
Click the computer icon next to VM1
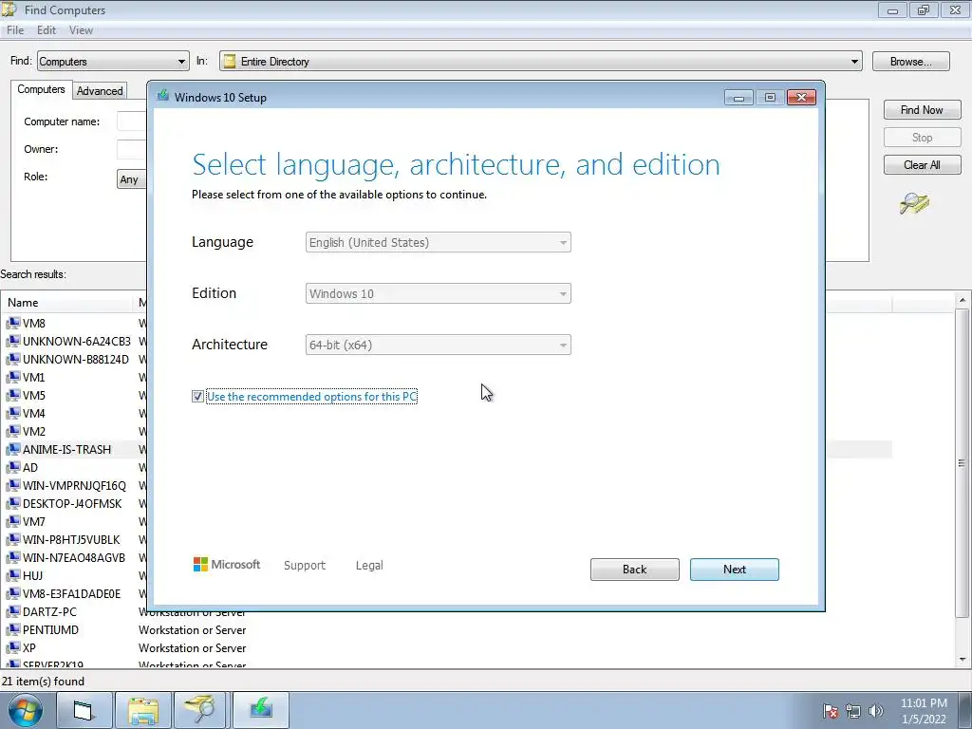tap(13, 377)
